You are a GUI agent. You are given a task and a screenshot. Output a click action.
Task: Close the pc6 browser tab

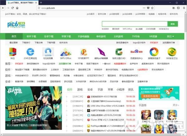(36, 2)
